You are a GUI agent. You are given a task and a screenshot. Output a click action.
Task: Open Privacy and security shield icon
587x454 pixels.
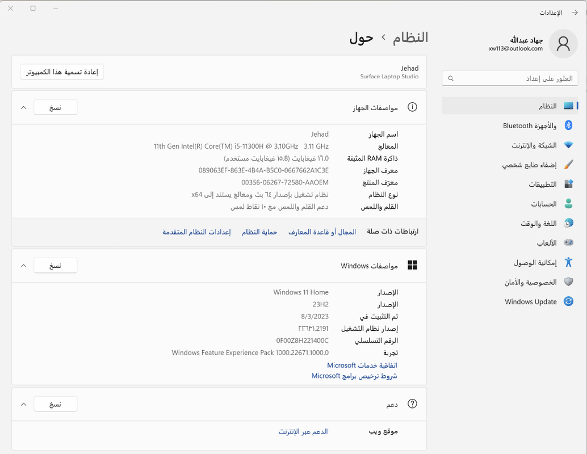pyautogui.click(x=568, y=282)
